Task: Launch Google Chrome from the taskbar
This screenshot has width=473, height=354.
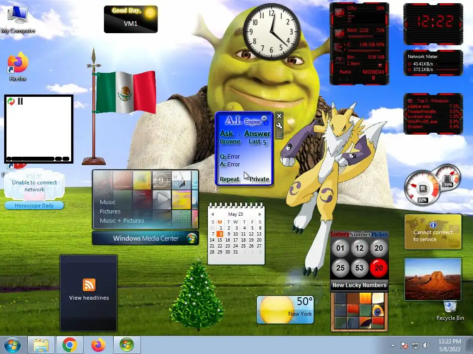Action: coord(70,345)
